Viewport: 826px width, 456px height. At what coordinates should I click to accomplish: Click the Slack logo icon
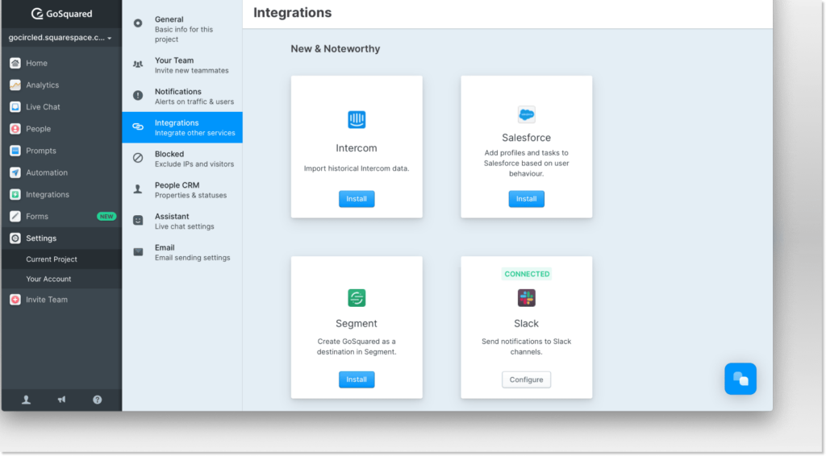[x=526, y=298]
